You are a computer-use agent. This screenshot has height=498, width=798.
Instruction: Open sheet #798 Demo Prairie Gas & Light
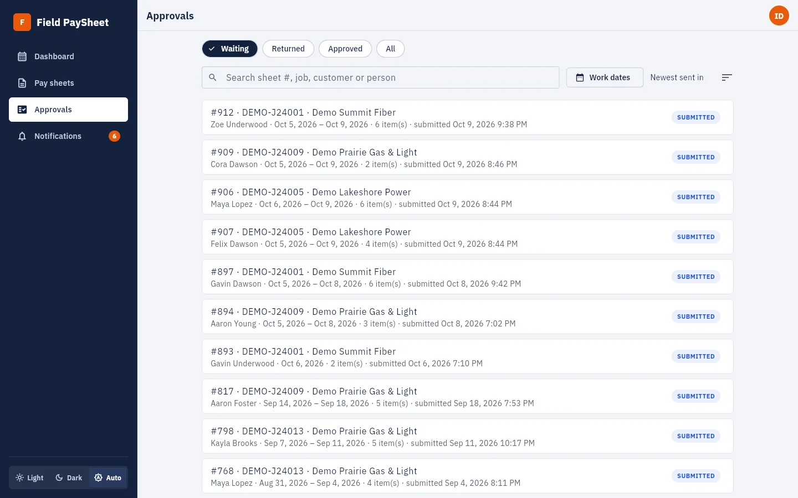coord(468,436)
